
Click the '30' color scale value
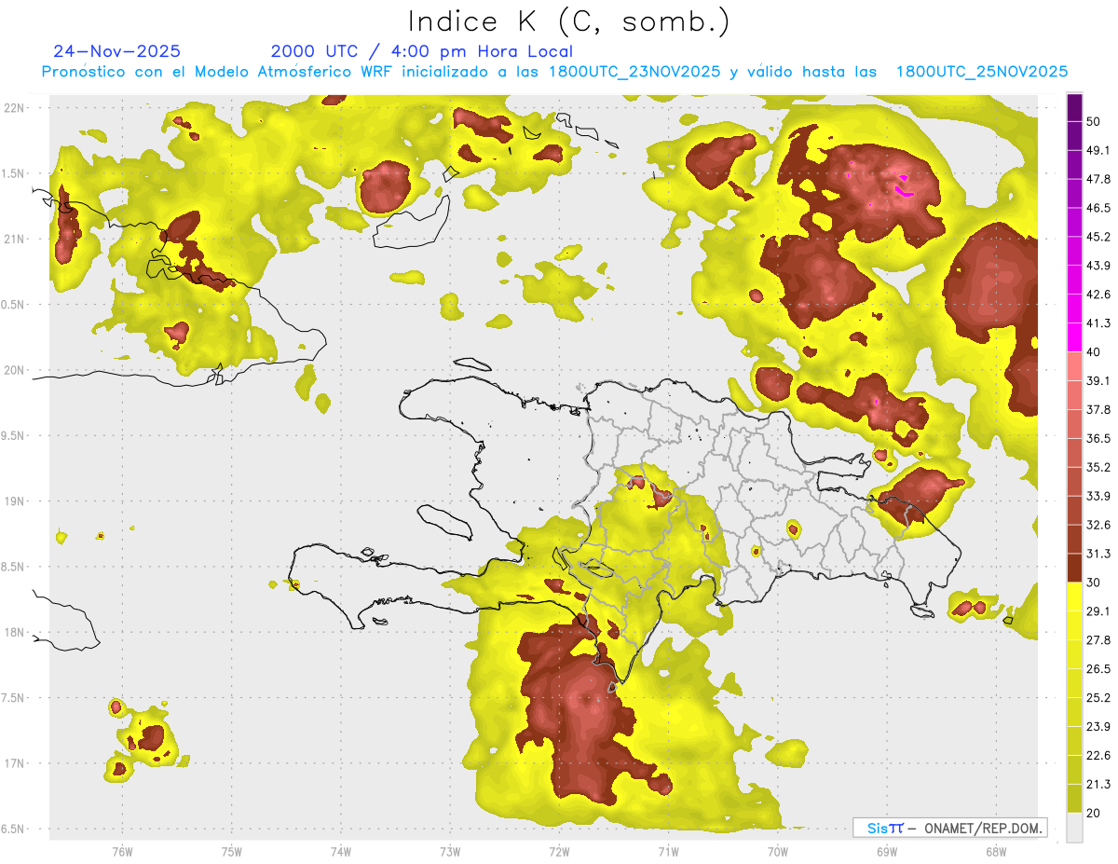tap(1095, 583)
